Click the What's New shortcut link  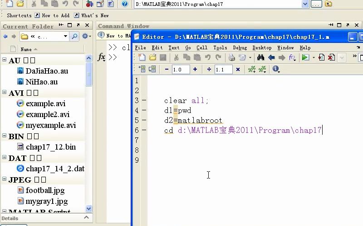[95, 15]
